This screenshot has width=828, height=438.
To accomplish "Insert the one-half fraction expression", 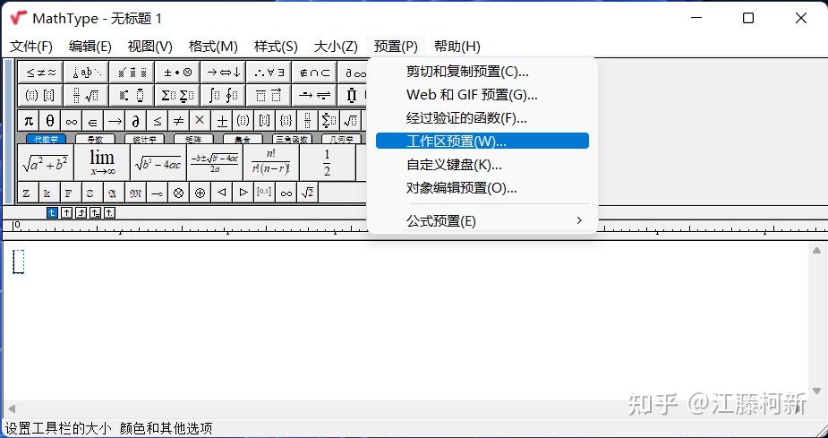I will tap(327, 163).
